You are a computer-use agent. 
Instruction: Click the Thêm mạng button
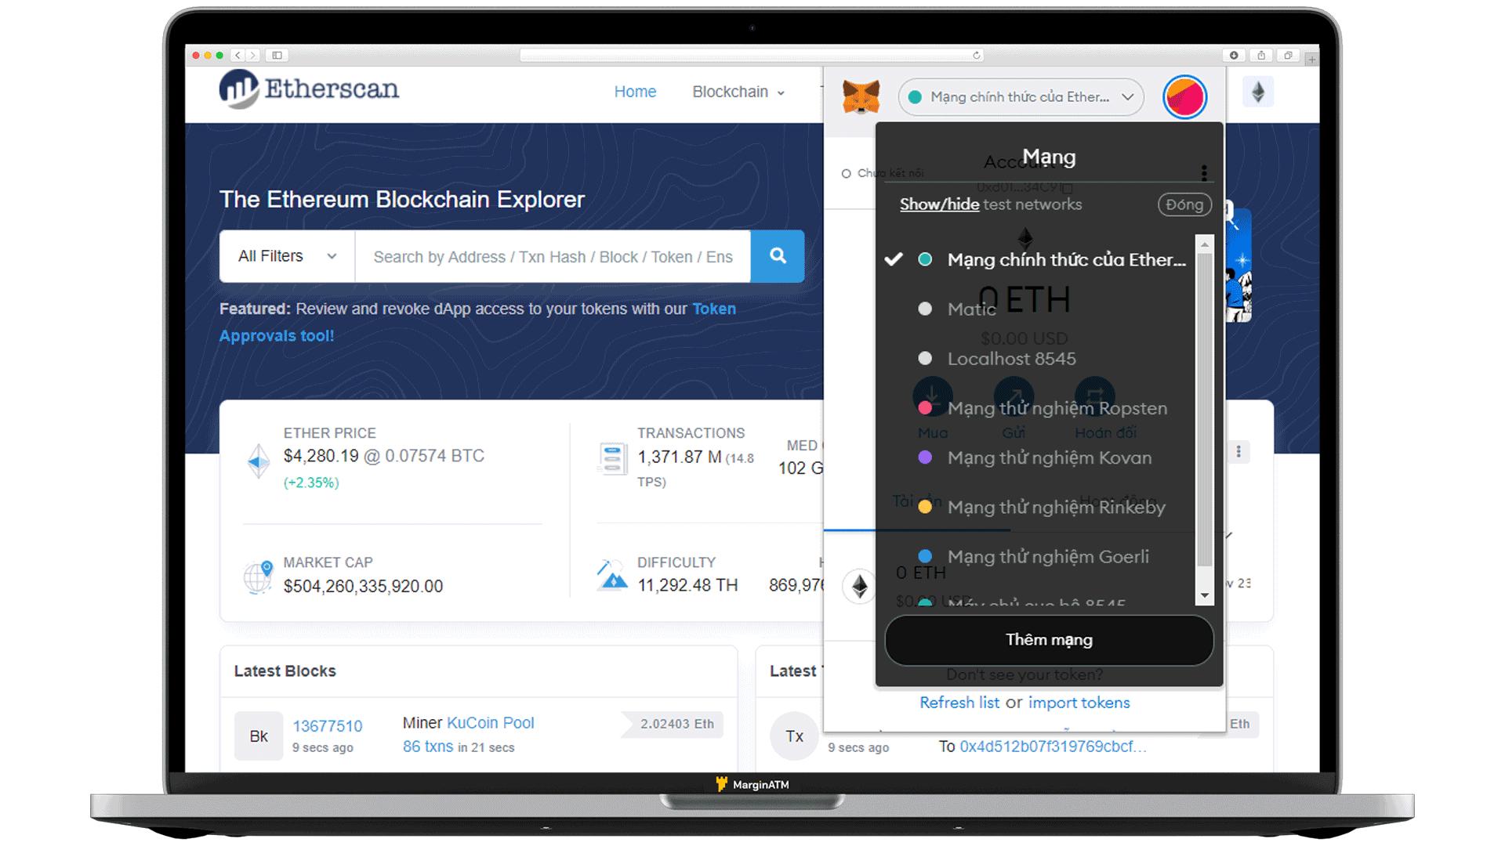[1049, 640]
